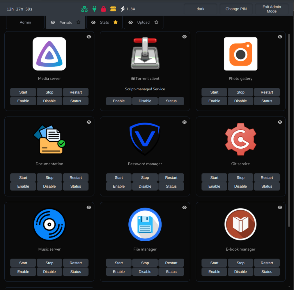Viewport: 294px width, 290px height.
Task: Open the Media server Jellyfin icon
Action: (49, 54)
